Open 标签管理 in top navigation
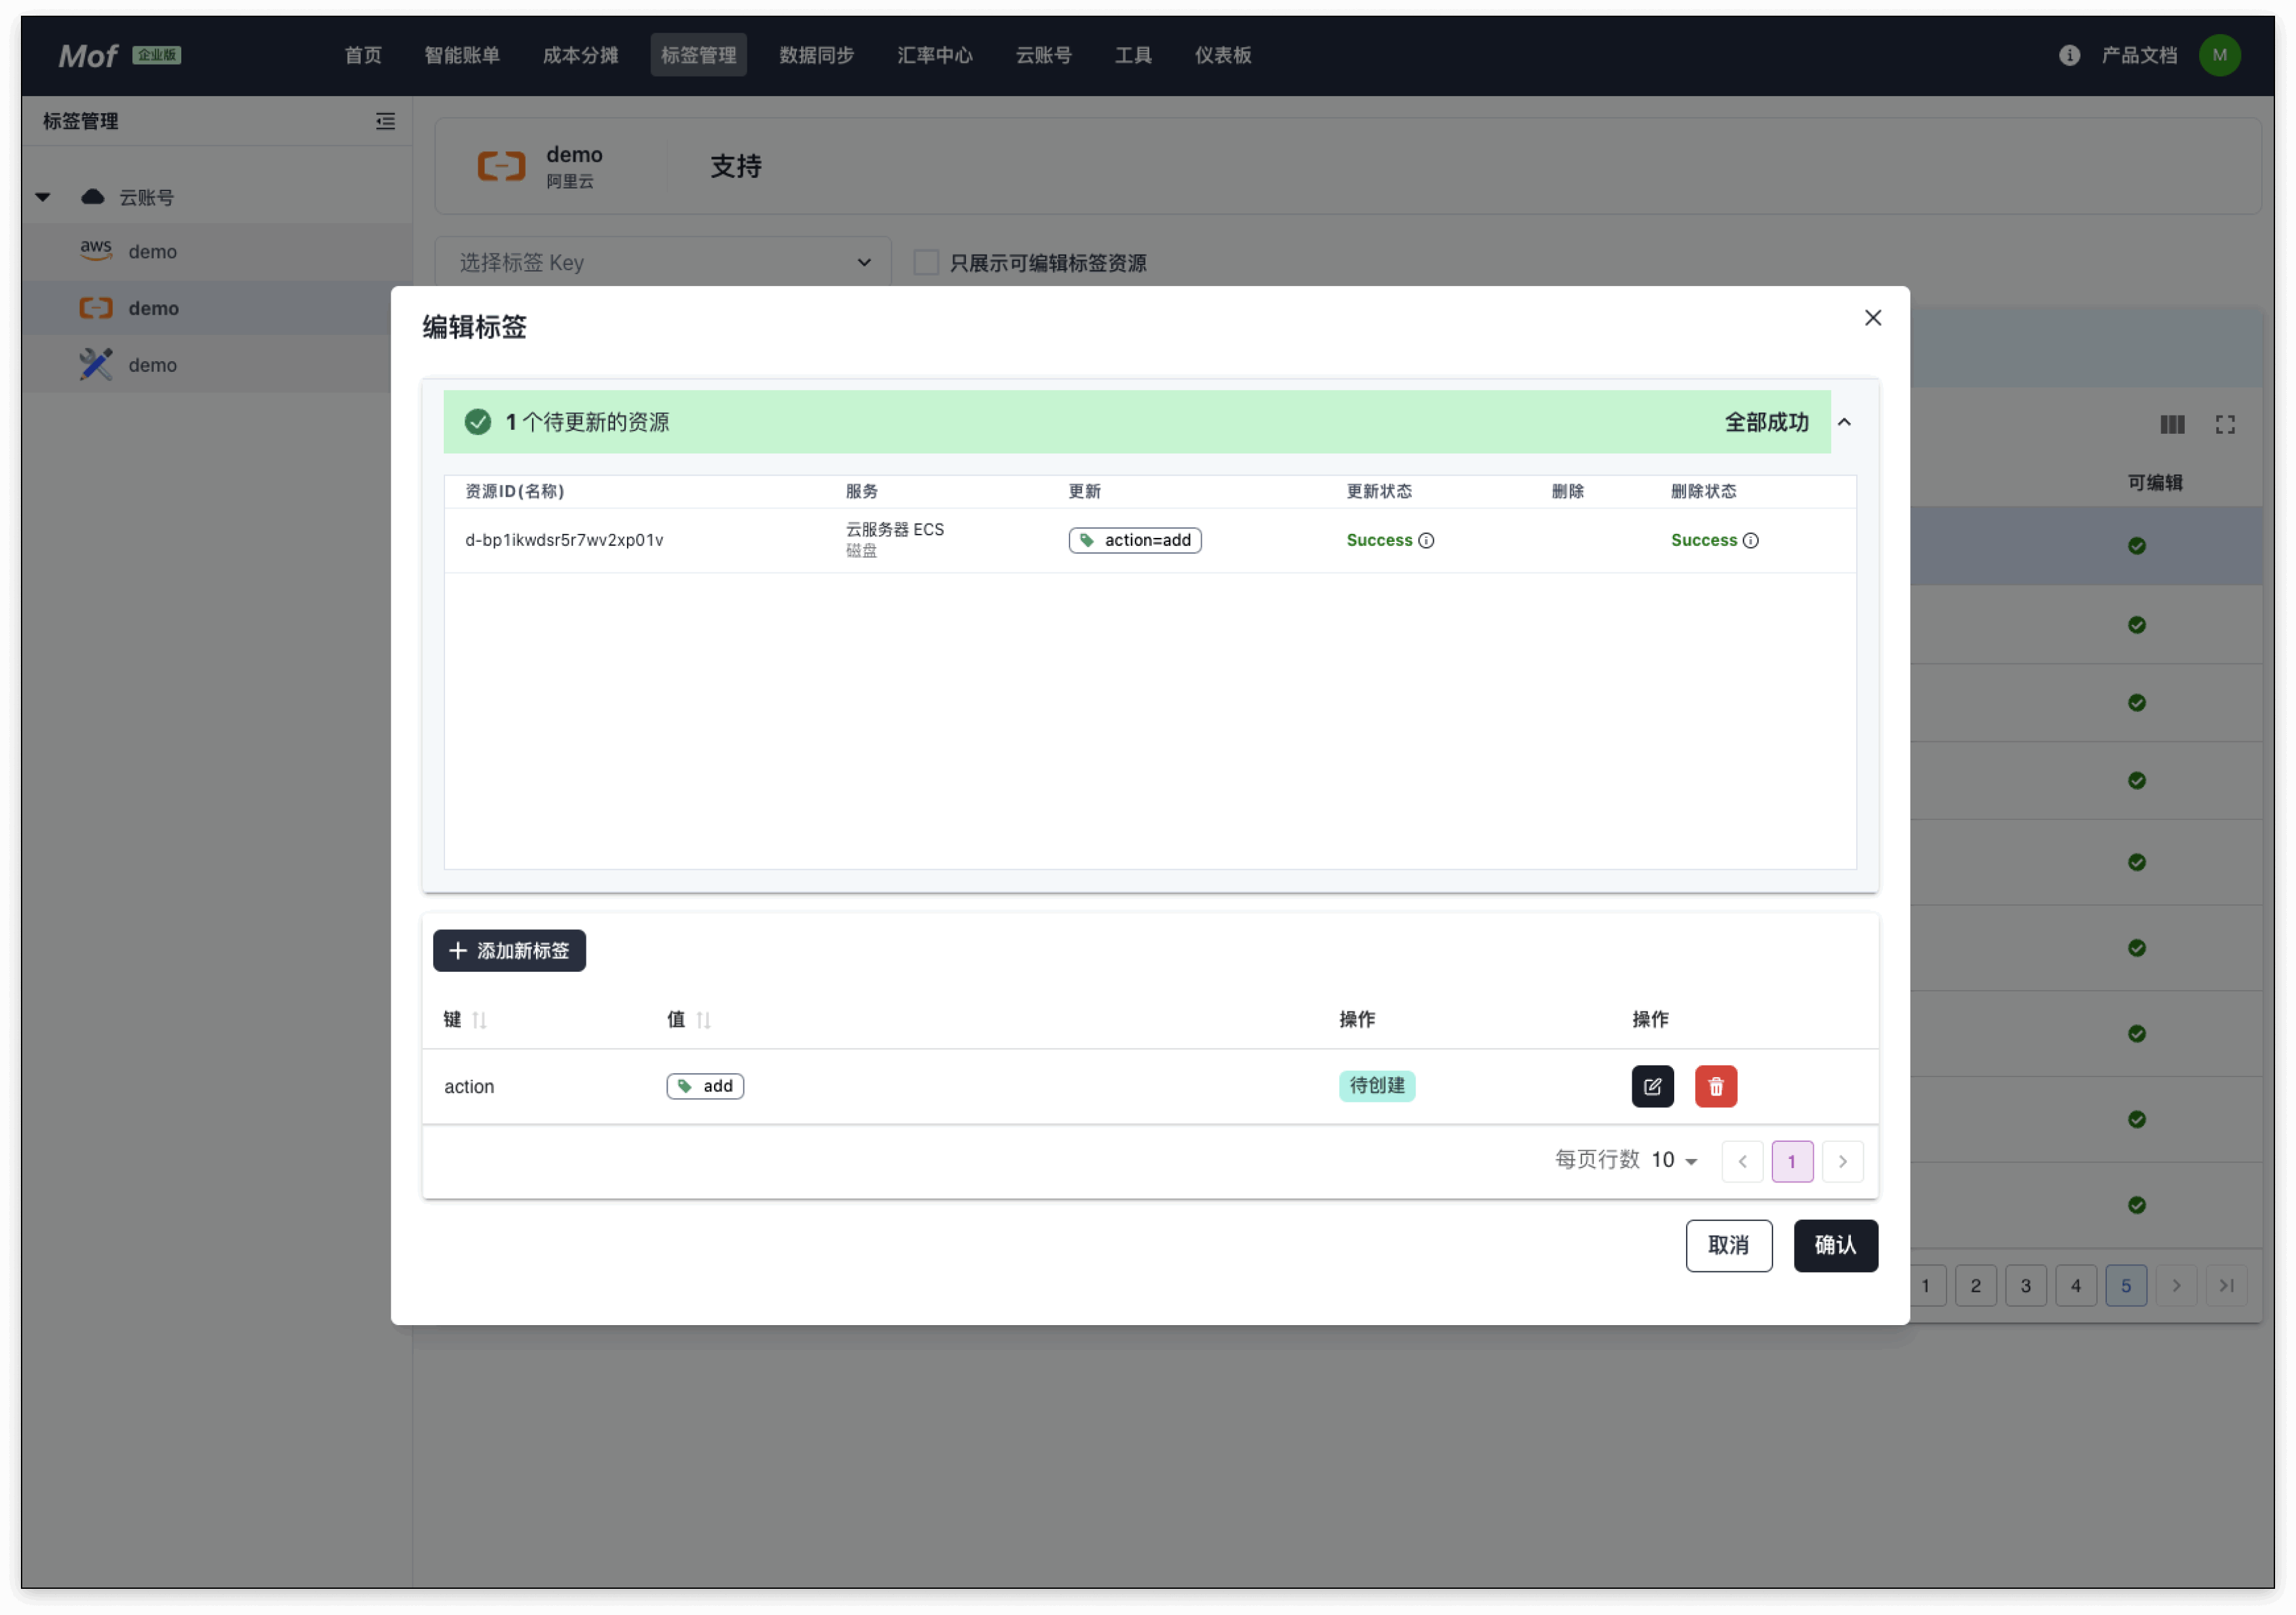This screenshot has width=2296, height=1615. (x=698, y=55)
